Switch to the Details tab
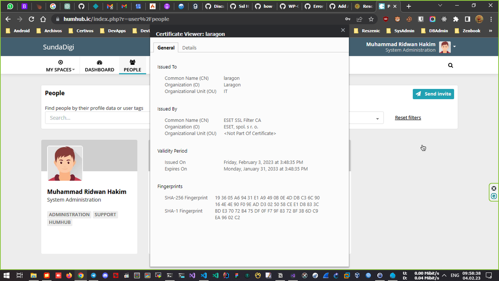 [x=189, y=48]
